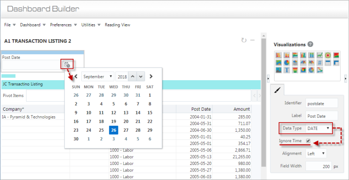
Task: Expand the Alignment Left dropdown
Action: pos(316,154)
